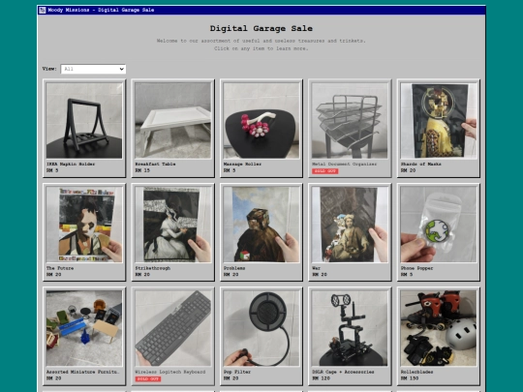Click the Rollerblades listing
Screen dimensions: 523x392
[439, 336]
